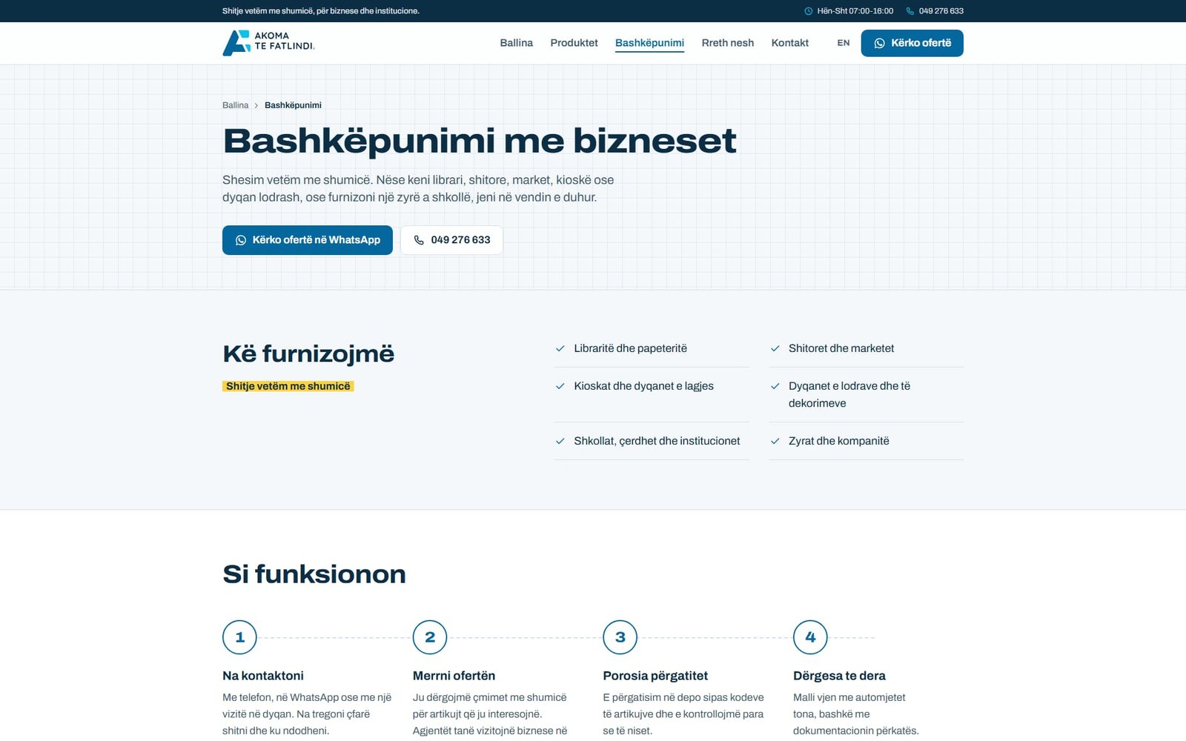
Task: Click the Merrni ofertën step heading
Action: (x=454, y=676)
